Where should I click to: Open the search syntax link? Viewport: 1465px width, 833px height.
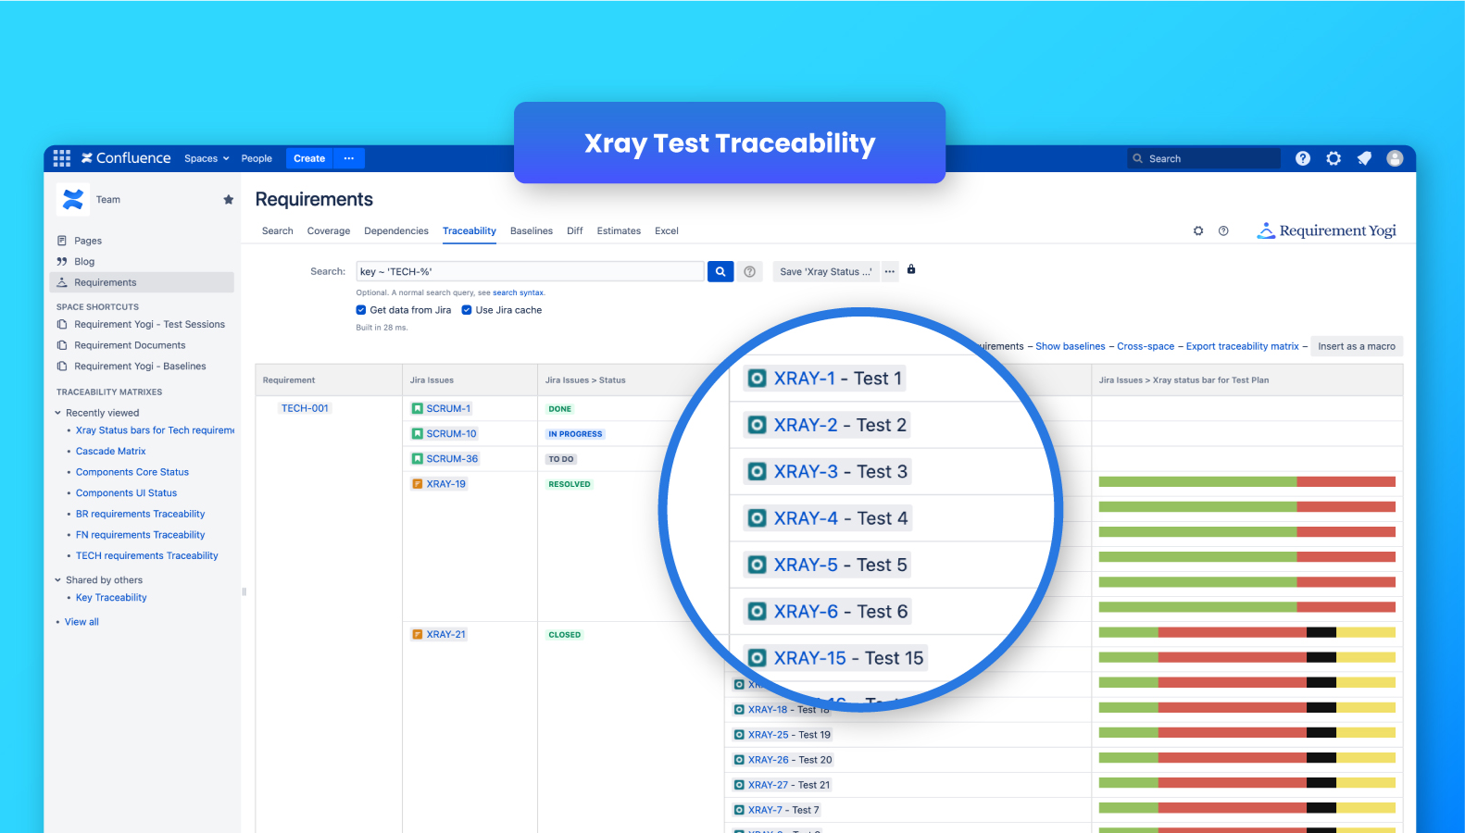(x=519, y=292)
